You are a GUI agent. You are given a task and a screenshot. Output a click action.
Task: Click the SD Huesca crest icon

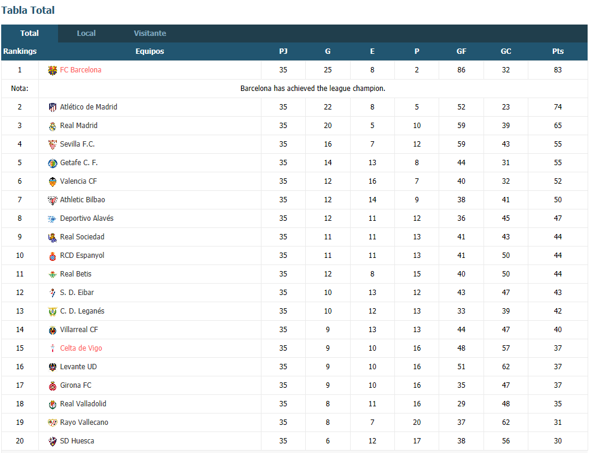point(53,441)
